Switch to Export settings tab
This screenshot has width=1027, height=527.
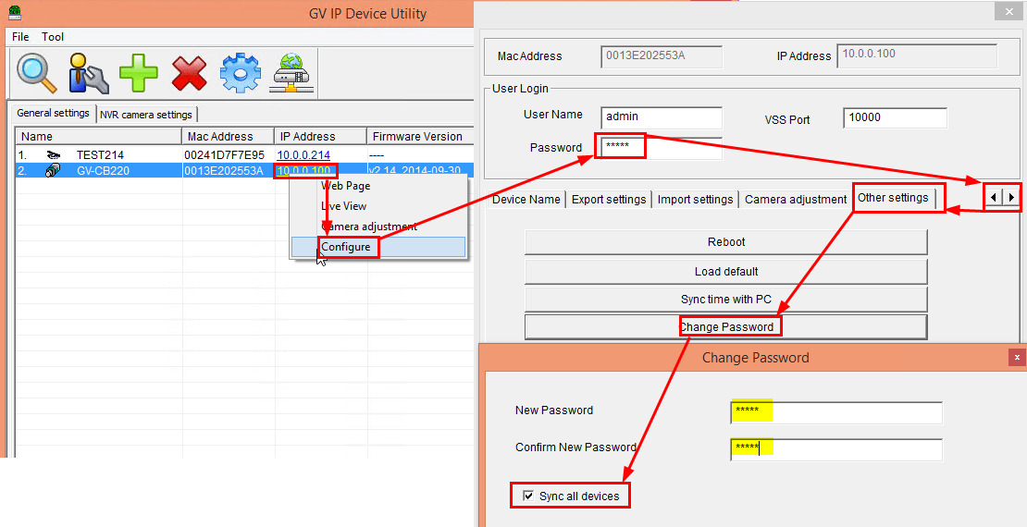[609, 199]
